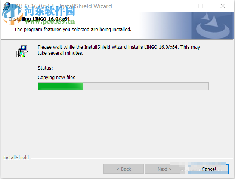Click the 'Installing LINGO 16.0/x64' heading
Screen dimensions: 235x179
(x=39, y=19)
